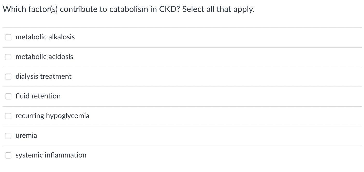Toggle the uremia checkbox
The width and height of the screenshot is (364, 172).
9,136
